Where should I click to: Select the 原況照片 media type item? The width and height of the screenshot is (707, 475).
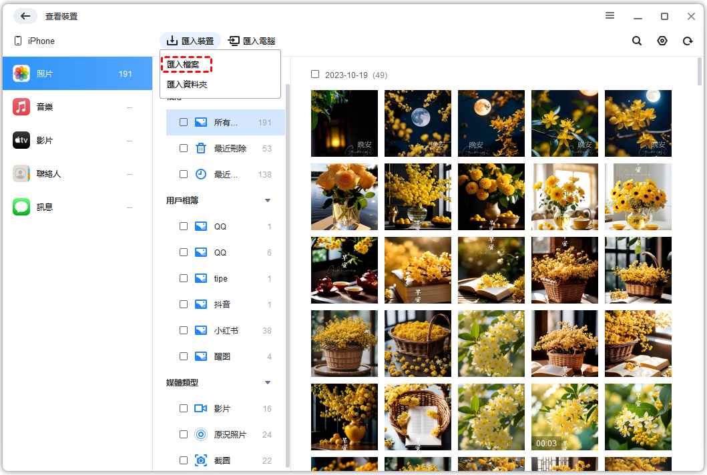(x=230, y=434)
